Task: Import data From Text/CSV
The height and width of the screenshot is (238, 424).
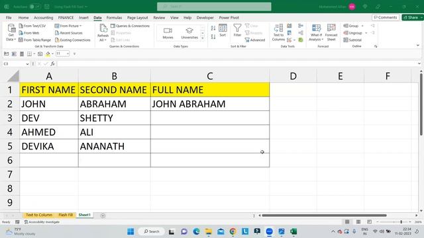Action: coord(32,26)
